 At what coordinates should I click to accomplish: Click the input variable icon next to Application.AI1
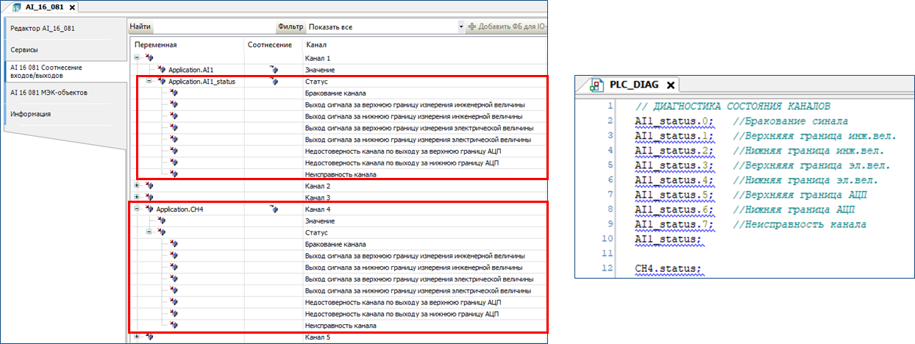[x=162, y=69]
